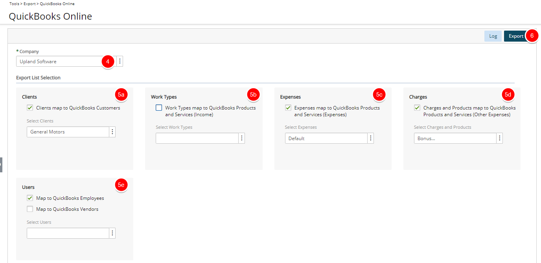
Task: Click the Export List Selection heading
Action: coord(38,78)
